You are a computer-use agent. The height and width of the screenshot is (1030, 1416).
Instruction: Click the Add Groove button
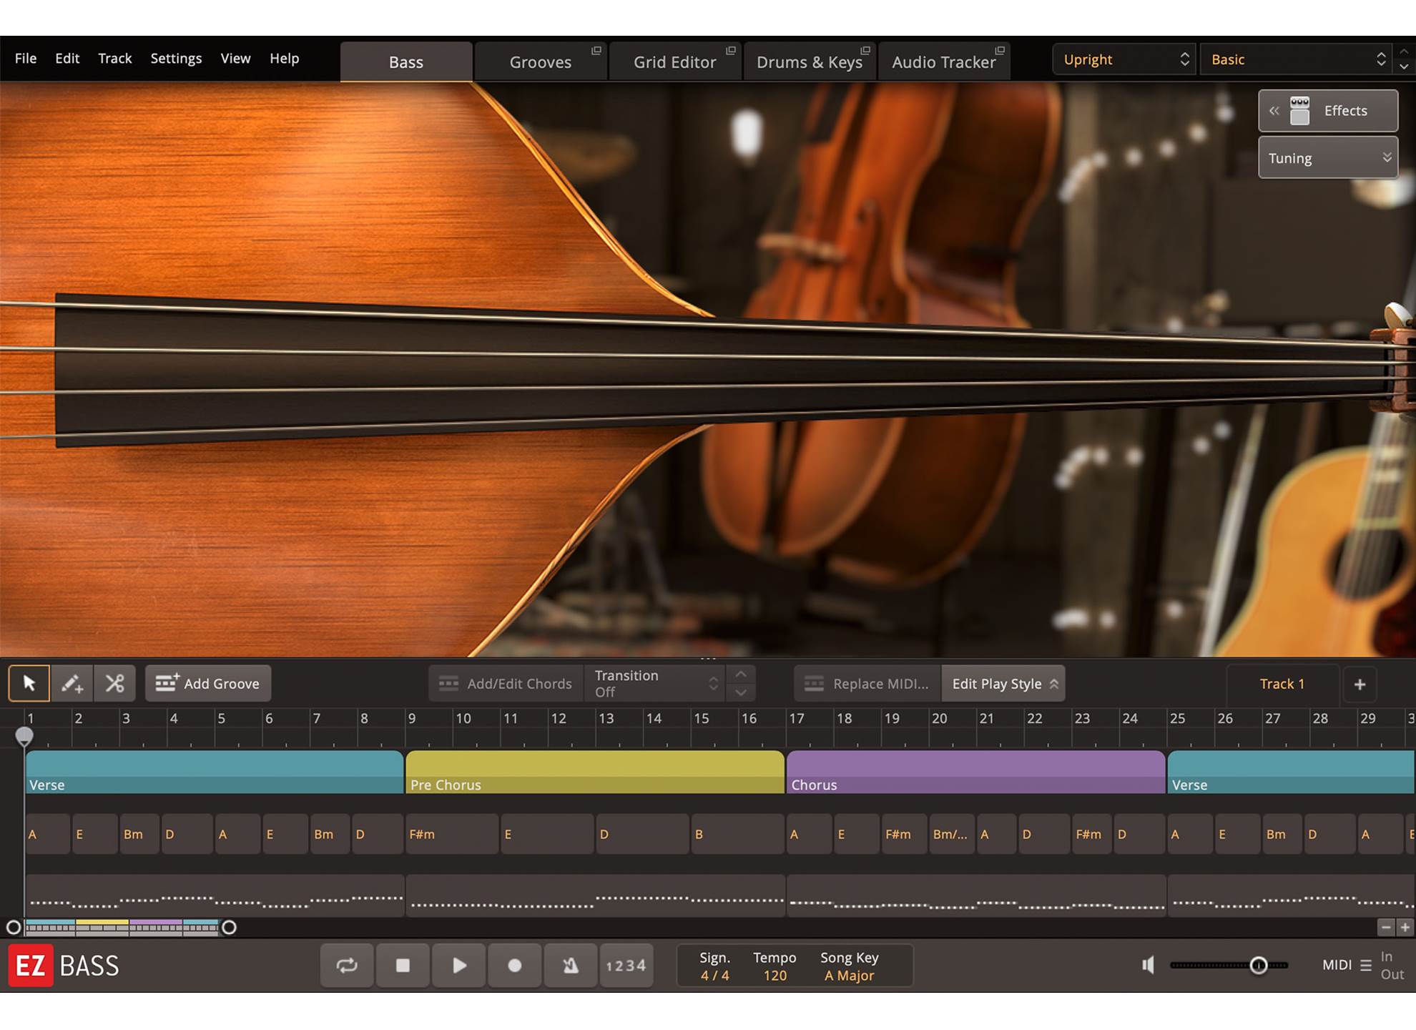coord(208,683)
